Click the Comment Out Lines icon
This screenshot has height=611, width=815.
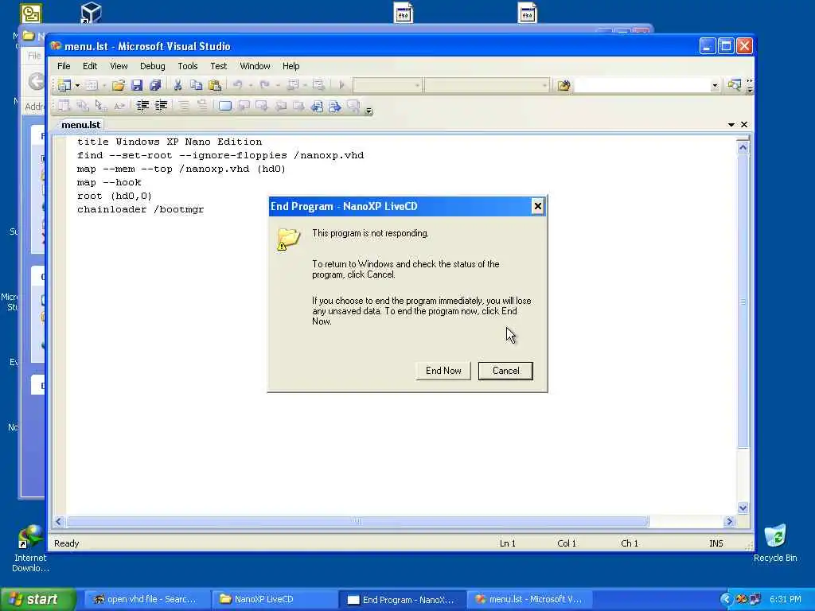(x=184, y=106)
